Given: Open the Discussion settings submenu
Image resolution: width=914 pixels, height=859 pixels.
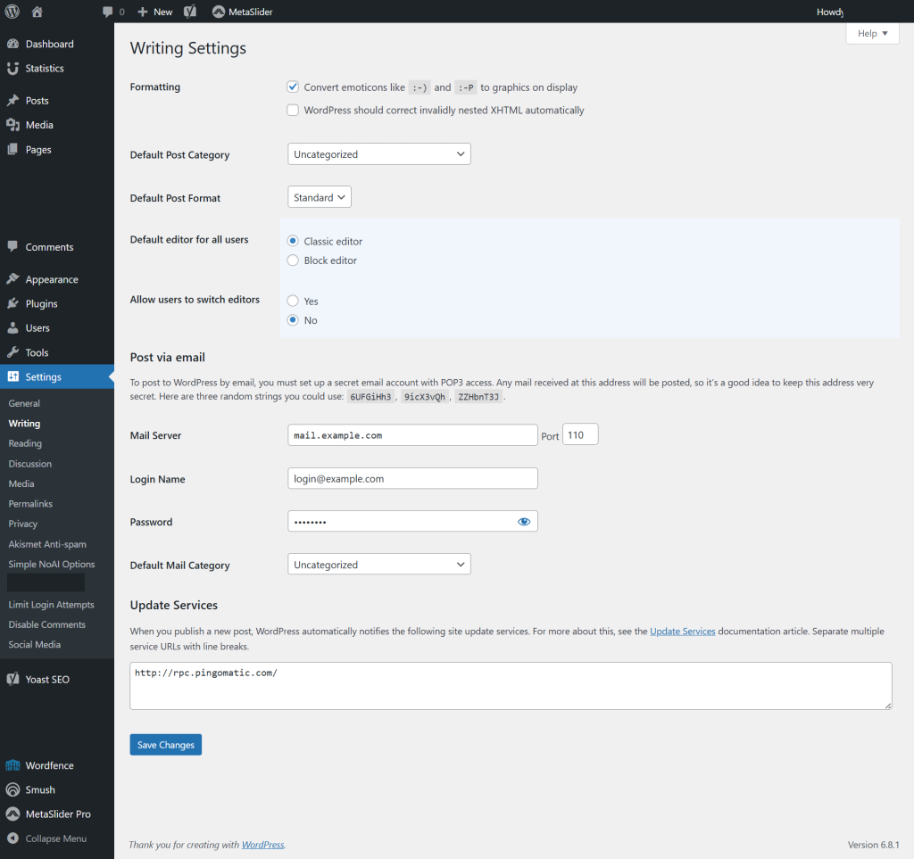Looking at the screenshot, I should pos(30,464).
